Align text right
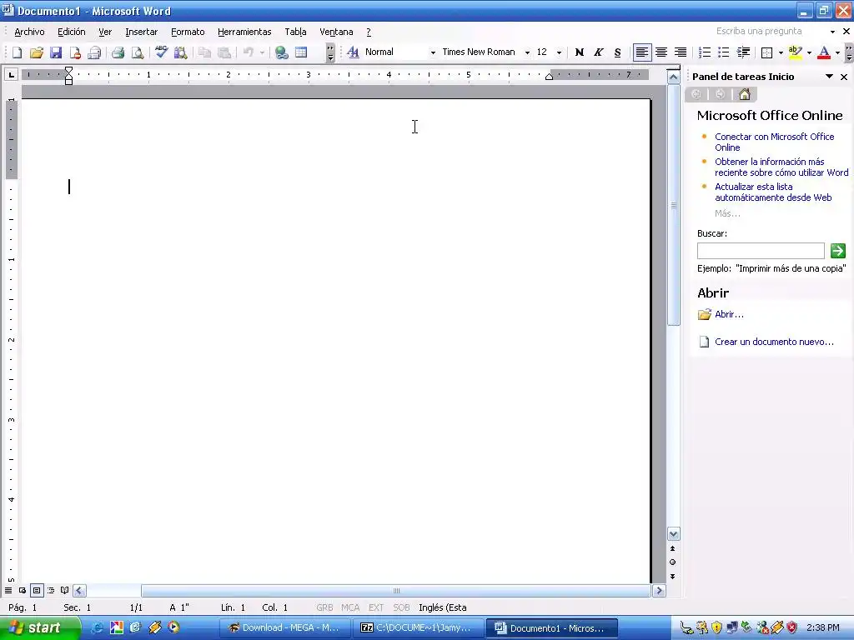This screenshot has width=854, height=640. 681,52
